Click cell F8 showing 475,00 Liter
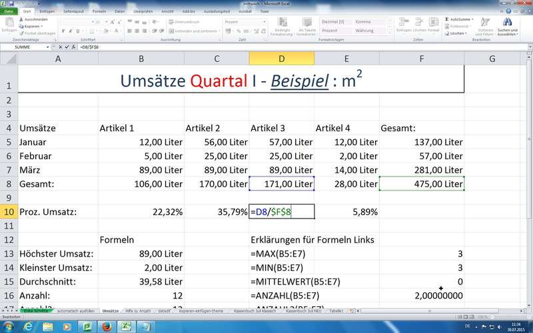This screenshot has height=333, width=533. [x=422, y=184]
